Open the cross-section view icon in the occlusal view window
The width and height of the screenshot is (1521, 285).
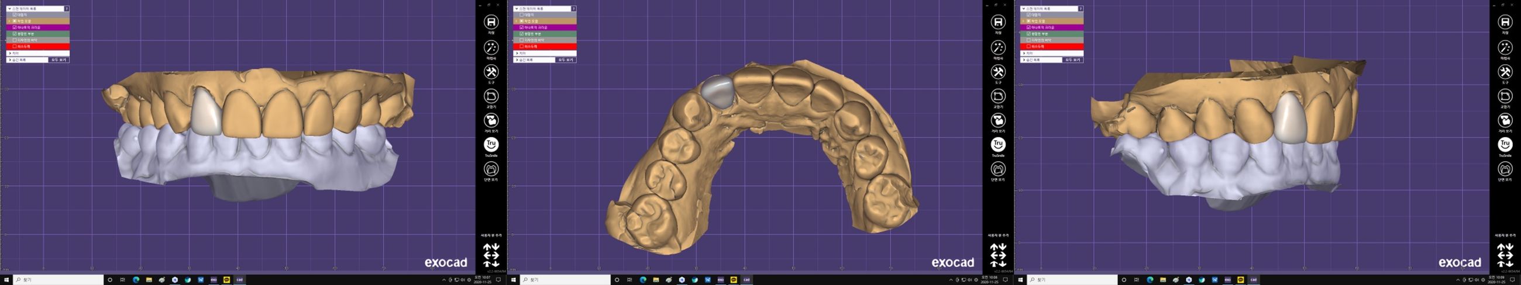tap(998, 169)
